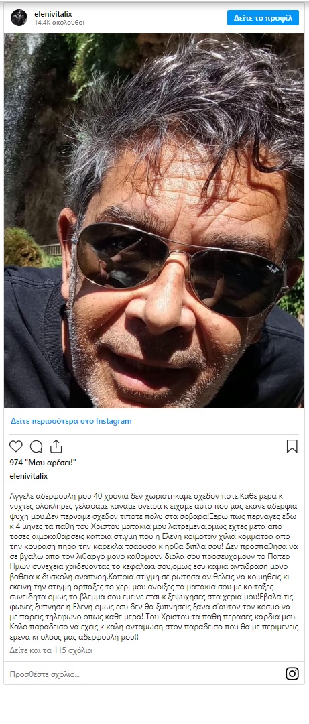Share the post using the share icon

coord(56,446)
